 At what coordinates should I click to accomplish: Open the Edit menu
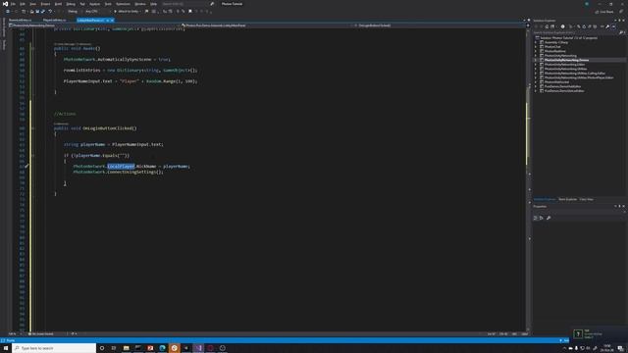tap(23, 4)
